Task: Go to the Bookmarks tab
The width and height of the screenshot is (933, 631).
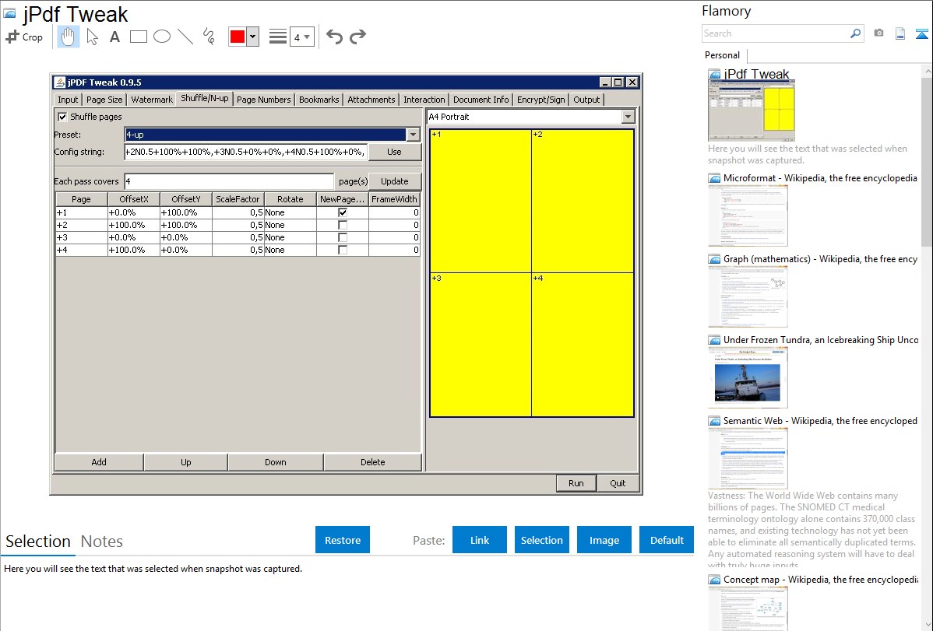Action: (x=319, y=100)
